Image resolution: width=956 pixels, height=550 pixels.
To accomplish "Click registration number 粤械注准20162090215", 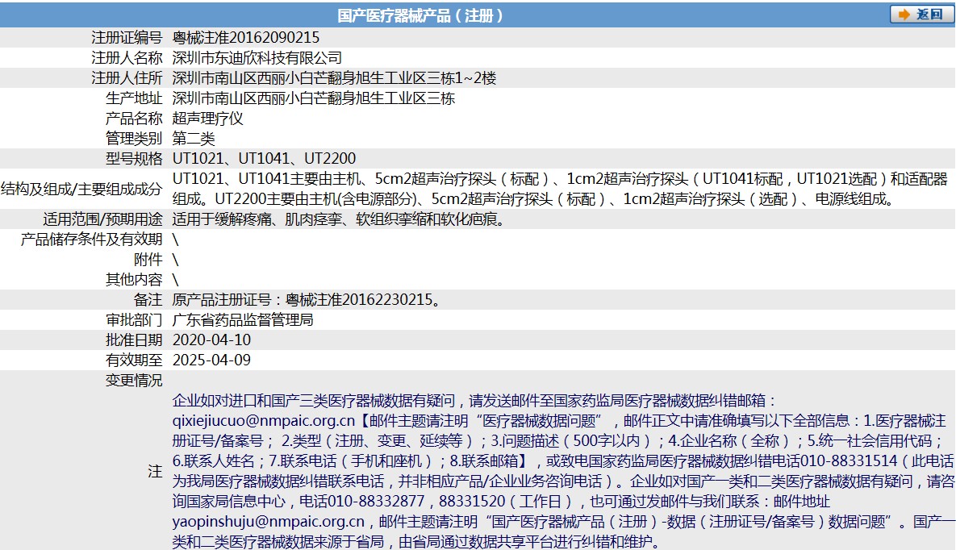I will 246,38.
